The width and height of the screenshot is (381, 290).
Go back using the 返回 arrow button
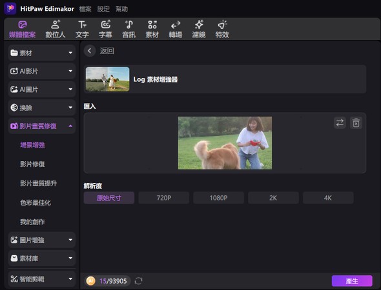[x=90, y=51]
